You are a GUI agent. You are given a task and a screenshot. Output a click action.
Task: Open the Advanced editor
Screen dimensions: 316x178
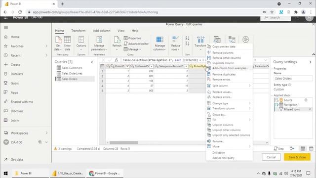(x=136, y=44)
